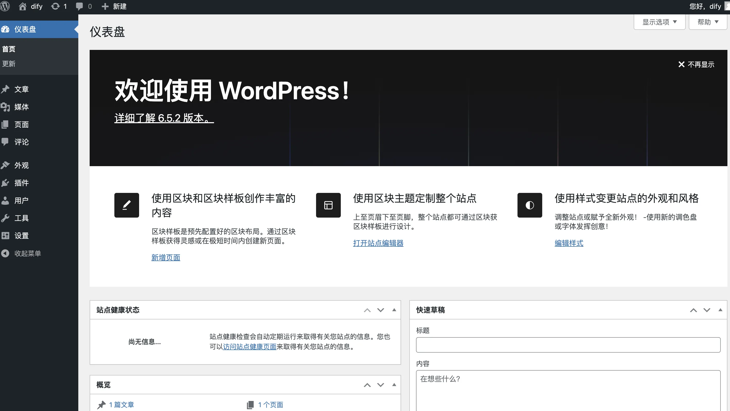Click the layout block theme icon tile
Viewport: 730px width, 411px height.
point(328,205)
